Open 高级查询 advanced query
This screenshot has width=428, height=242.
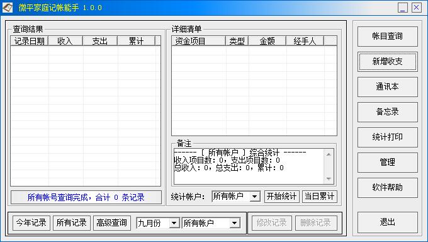(112, 223)
